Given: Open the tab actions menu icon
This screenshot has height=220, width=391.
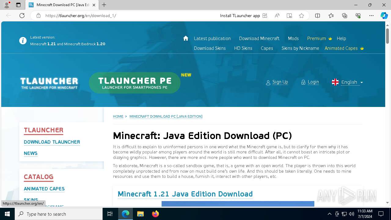Looking at the screenshot, I should [18, 5].
